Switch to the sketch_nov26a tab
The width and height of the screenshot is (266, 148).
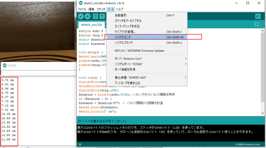[x=91, y=24]
